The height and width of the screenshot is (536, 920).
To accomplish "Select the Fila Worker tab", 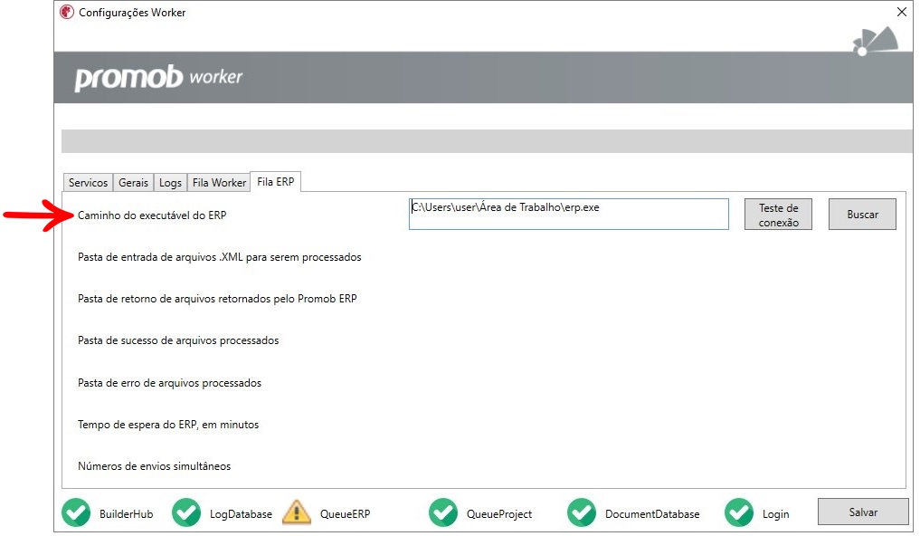I will point(219,183).
